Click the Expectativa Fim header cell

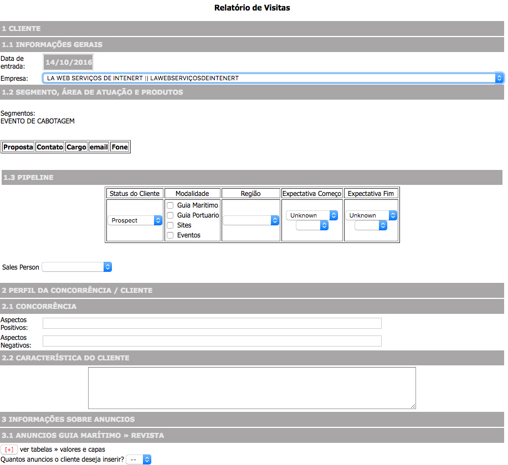(x=371, y=194)
